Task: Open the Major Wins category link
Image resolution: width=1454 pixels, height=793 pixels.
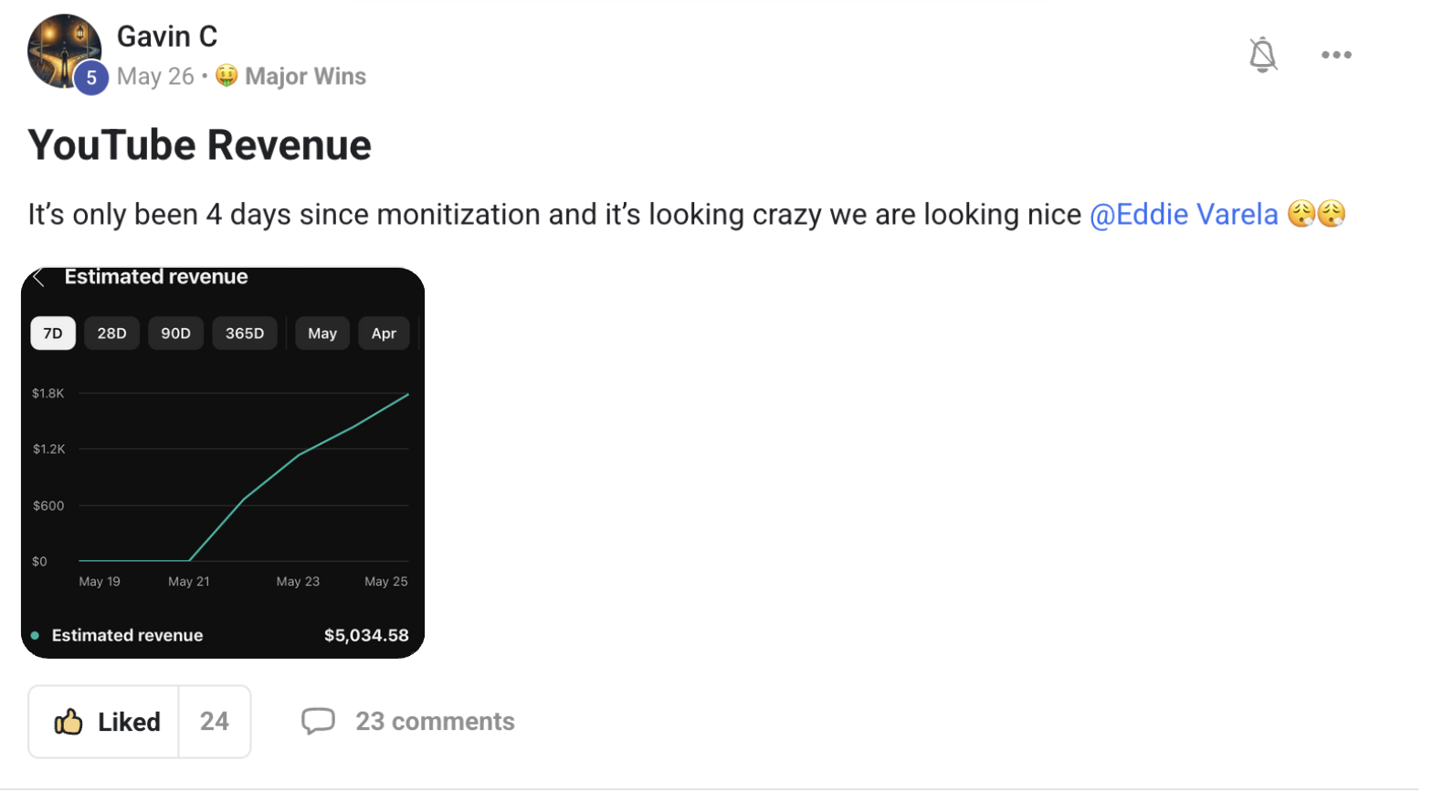Action: pyautogui.click(x=305, y=77)
